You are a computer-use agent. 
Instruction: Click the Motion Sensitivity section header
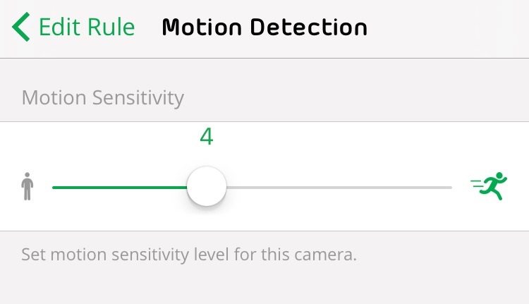click(103, 98)
